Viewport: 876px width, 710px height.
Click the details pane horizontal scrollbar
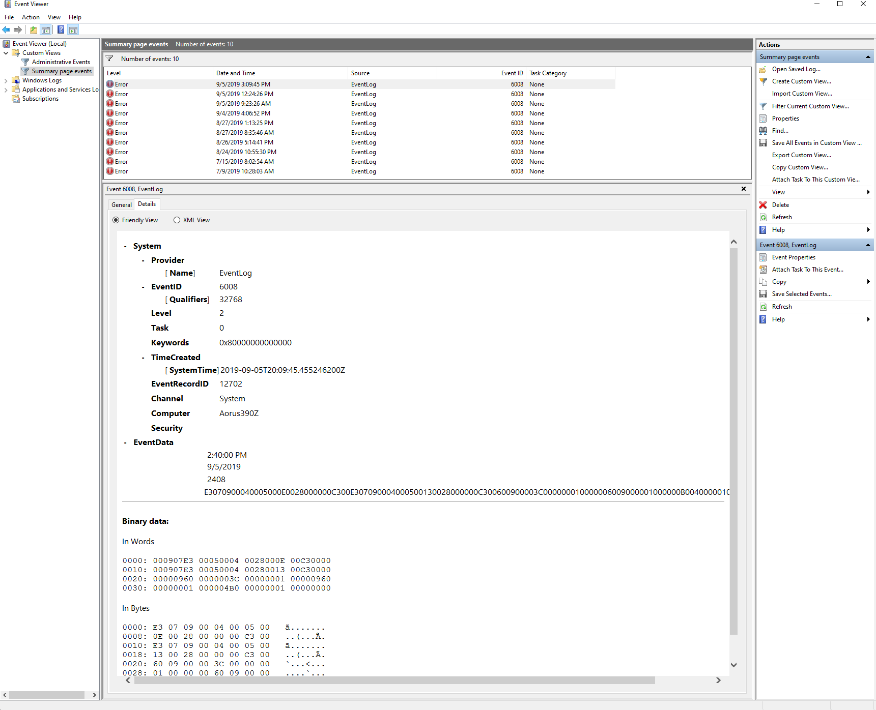tap(394, 681)
